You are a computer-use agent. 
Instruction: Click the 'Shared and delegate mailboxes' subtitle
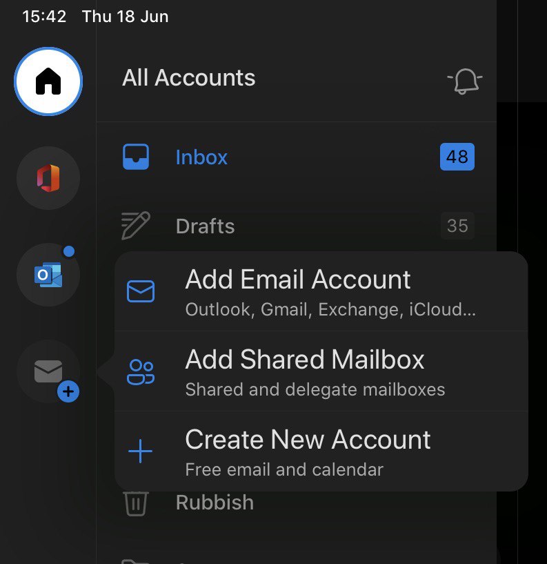315,389
